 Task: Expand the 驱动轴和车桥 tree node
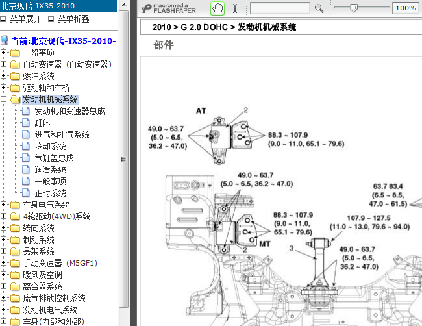point(3,88)
